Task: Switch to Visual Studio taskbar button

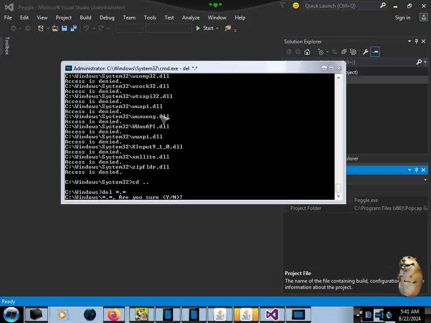Action: pos(272,315)
